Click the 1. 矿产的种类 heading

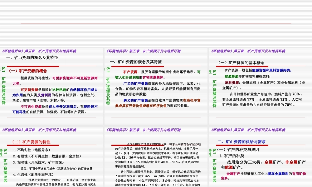[x=232, y=156]
